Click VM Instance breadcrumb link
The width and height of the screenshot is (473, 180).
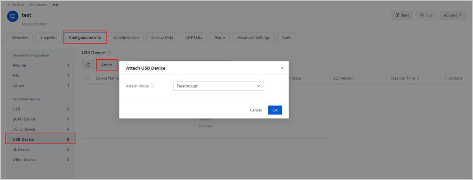[37, 5]
